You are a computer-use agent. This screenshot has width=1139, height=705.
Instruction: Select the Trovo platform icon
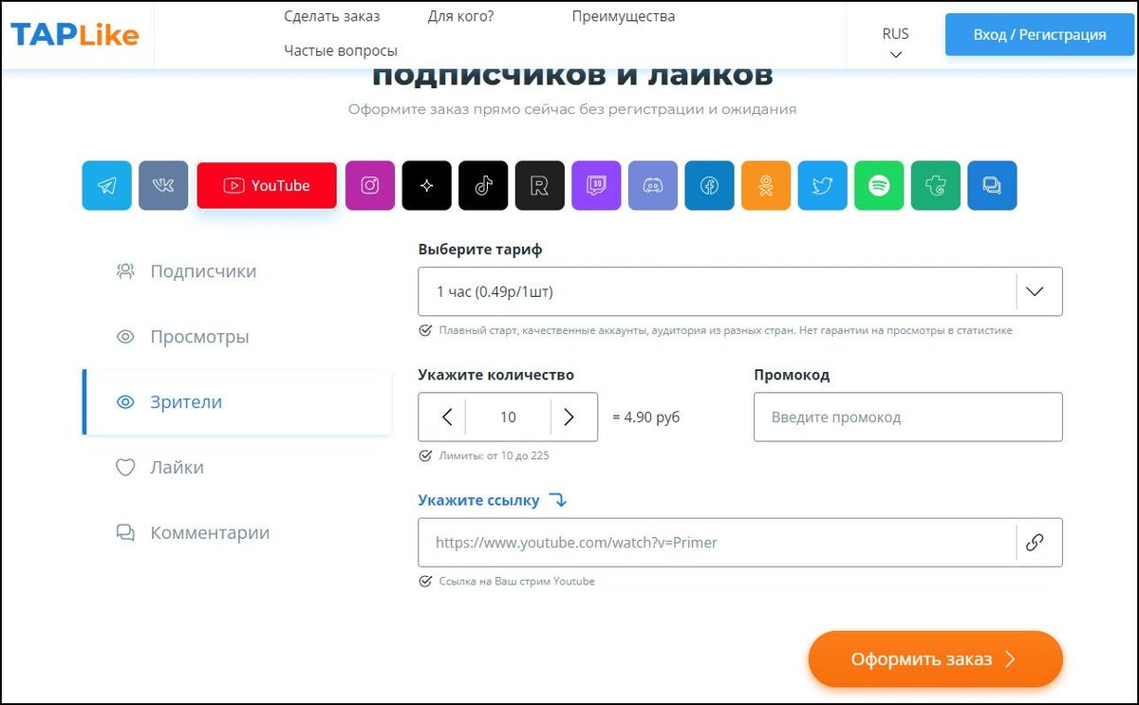936,185
